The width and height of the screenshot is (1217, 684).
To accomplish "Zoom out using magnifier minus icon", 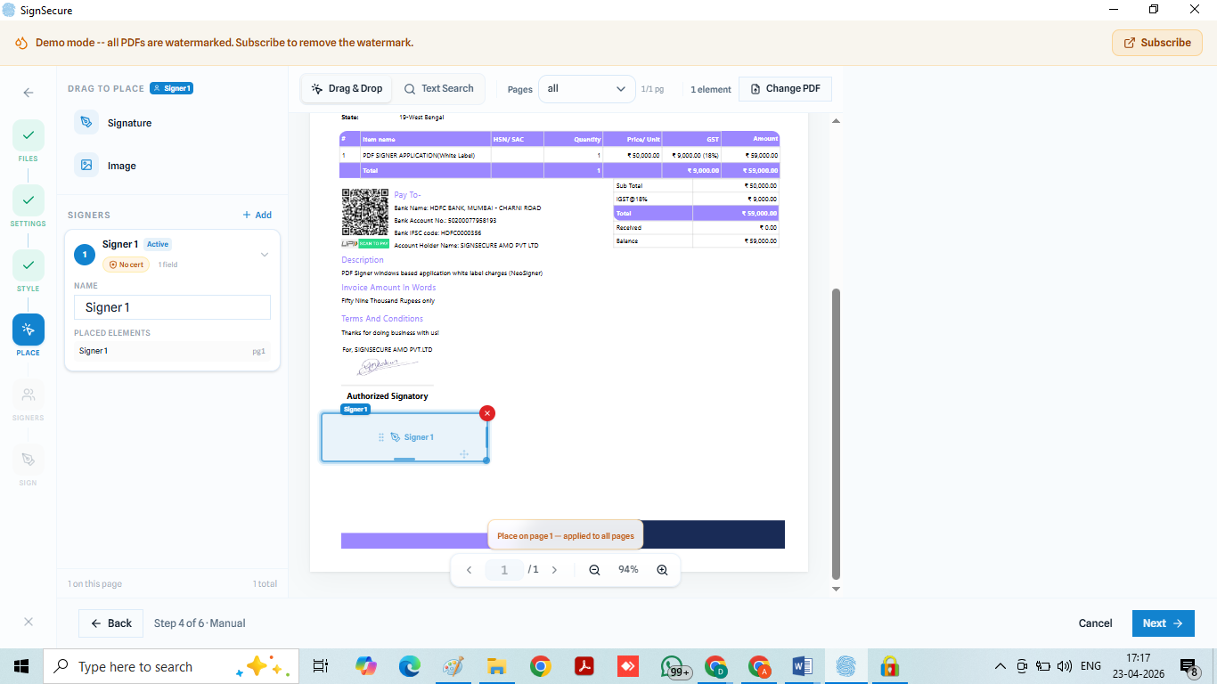I will click(594, 570).
